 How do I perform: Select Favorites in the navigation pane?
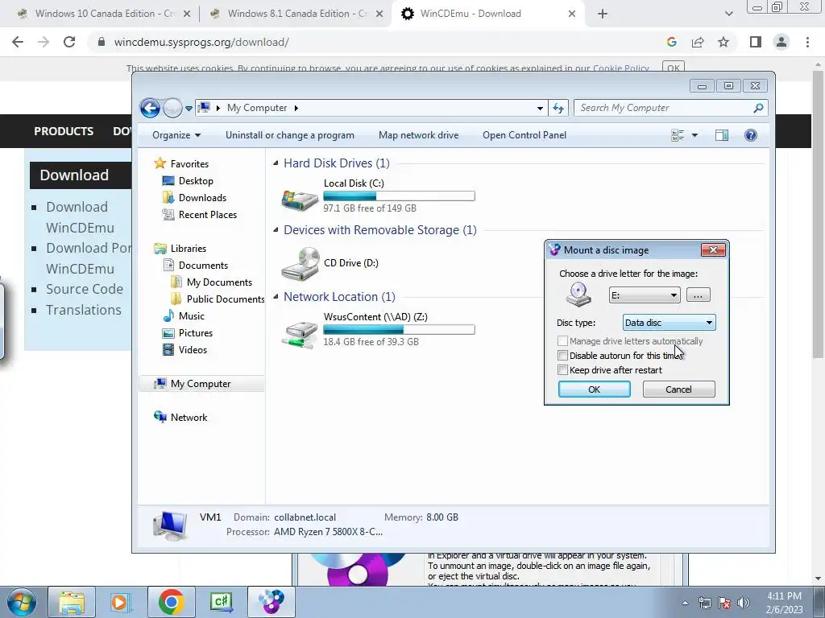(x=181, y=164)
